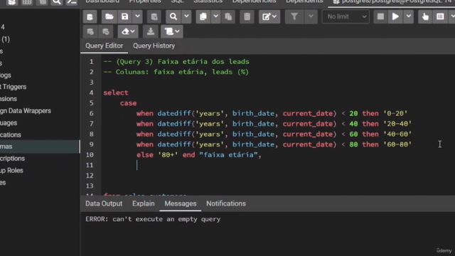This screenshot has height=256, width=455.
Task: Open the Macros dropdown button
Action: click(172, 31)
